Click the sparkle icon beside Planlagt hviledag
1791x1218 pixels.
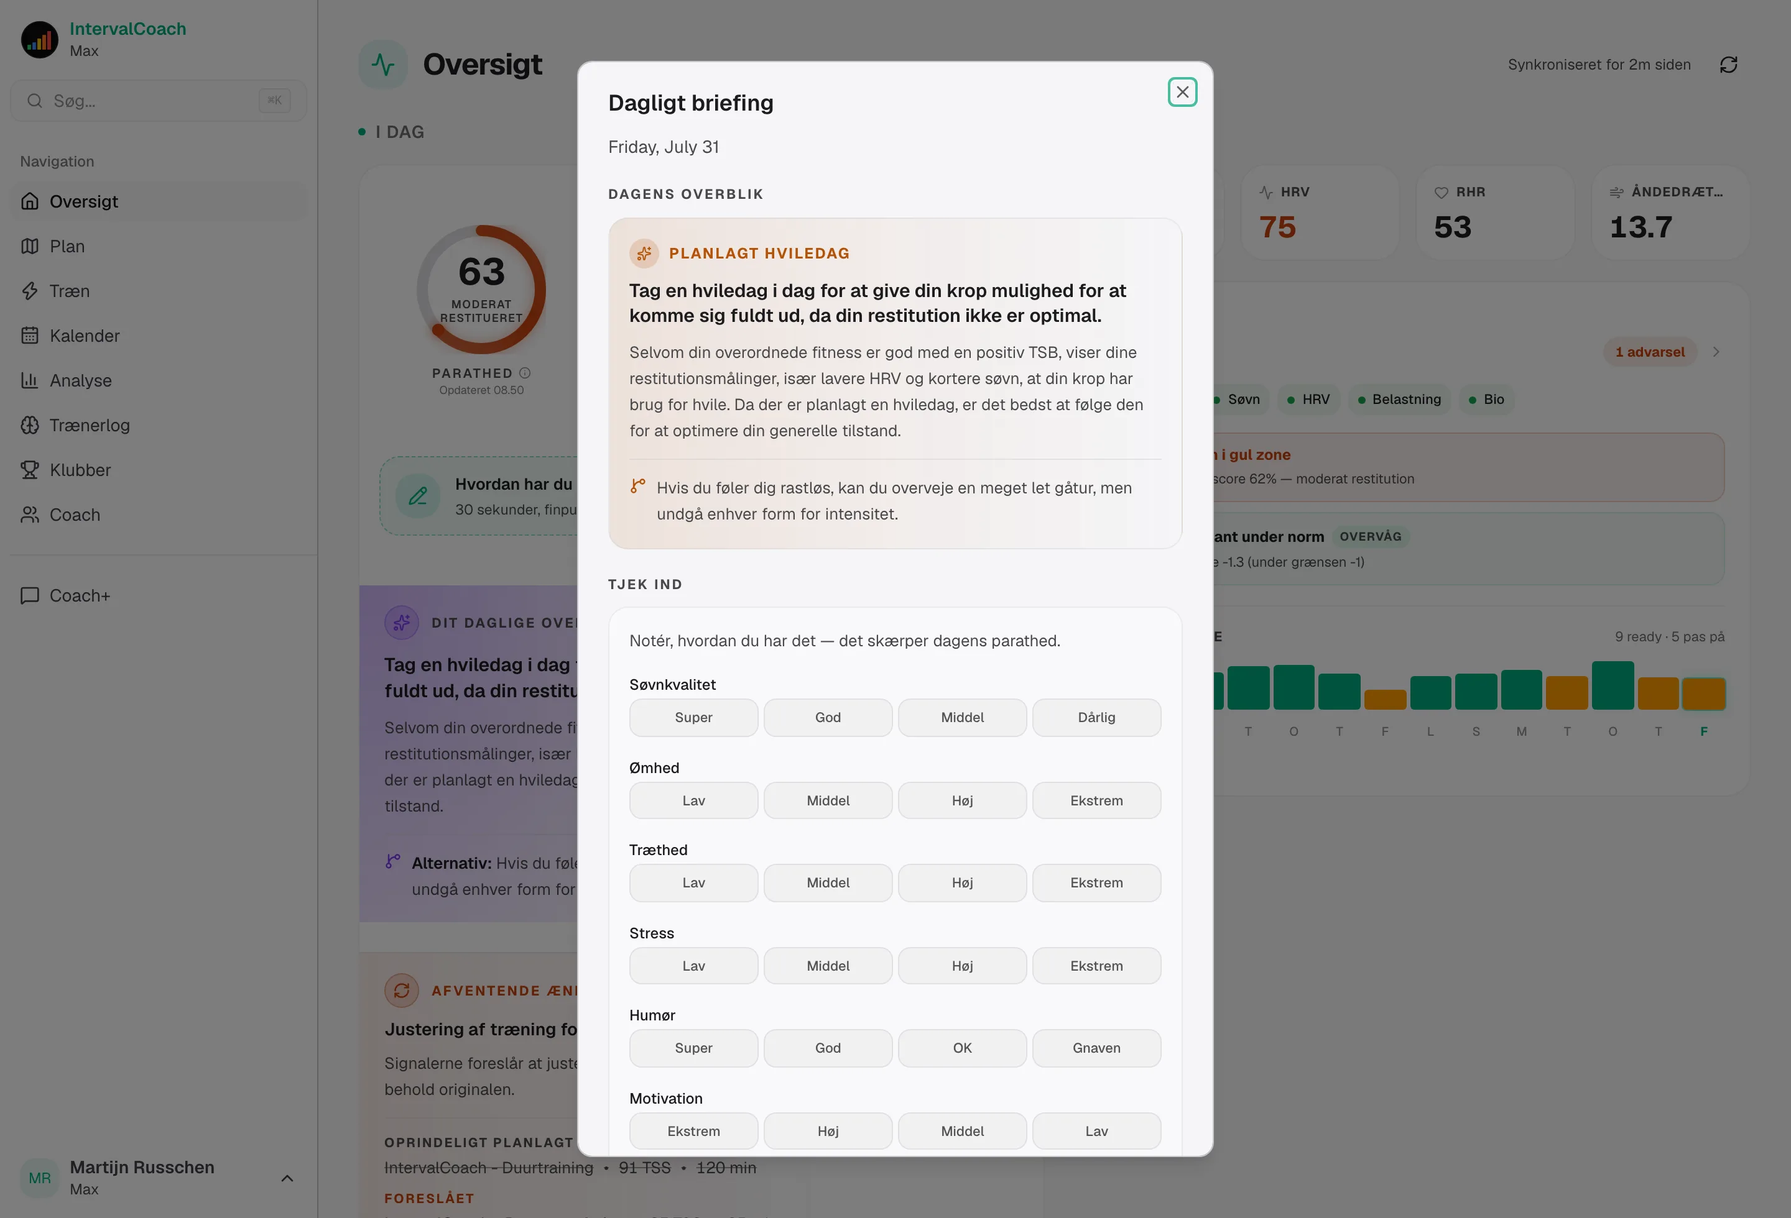(x=644, y=254)
